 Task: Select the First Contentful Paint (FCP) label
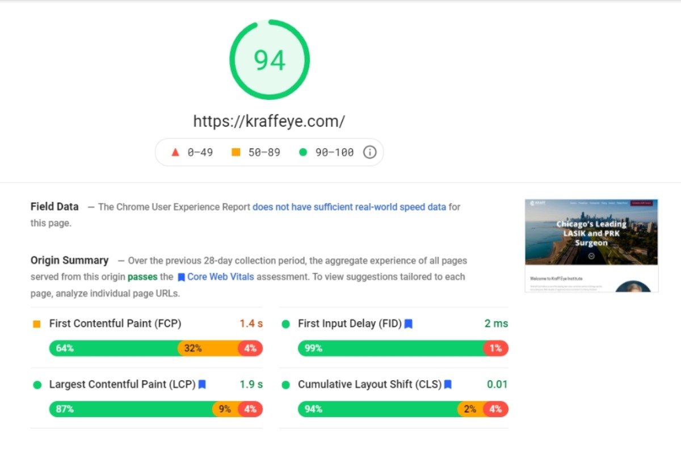tap(115, 324)
